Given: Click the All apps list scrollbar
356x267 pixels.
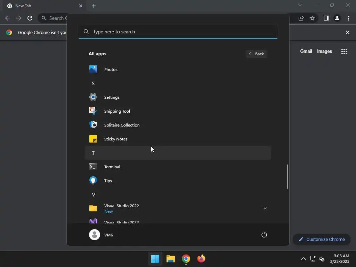Looking at the screenshot, I should (x=288, y=177).
